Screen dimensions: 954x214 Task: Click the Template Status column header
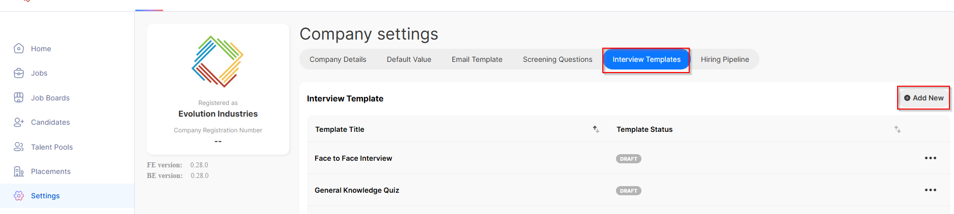click(644, 129)
